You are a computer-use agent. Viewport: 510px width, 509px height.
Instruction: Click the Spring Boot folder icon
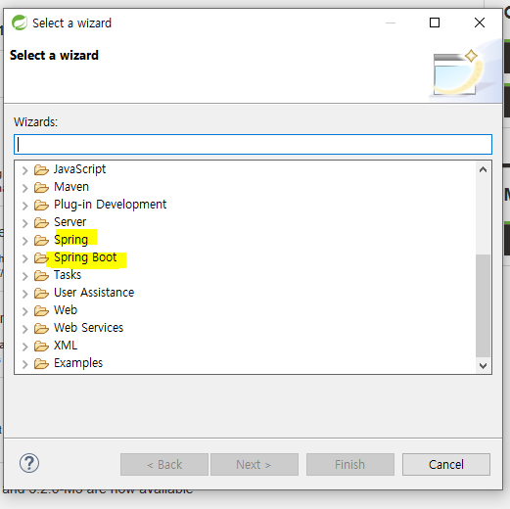click(x=41, y=257)
